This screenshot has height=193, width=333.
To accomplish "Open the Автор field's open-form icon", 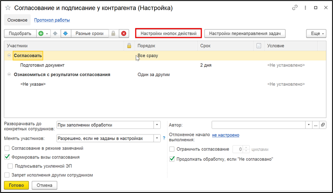I will point(323,125).
